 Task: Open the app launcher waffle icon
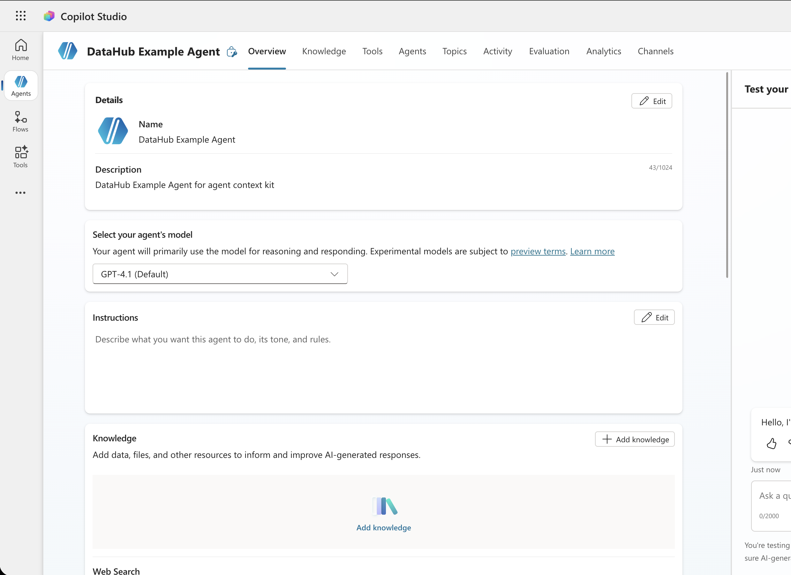(x=20, y=16)
